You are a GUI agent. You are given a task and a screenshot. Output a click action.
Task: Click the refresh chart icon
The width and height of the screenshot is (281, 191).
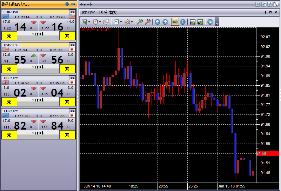click(x=210, y=22)
